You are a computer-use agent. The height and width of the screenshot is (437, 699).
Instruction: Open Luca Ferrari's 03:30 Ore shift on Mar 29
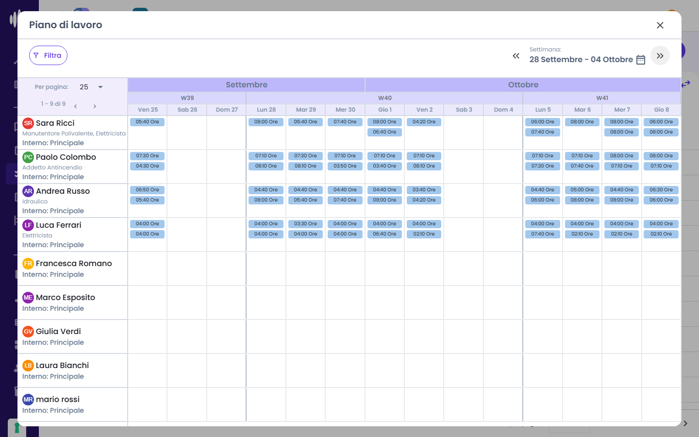pyautogui.click(x=306, y=224)
